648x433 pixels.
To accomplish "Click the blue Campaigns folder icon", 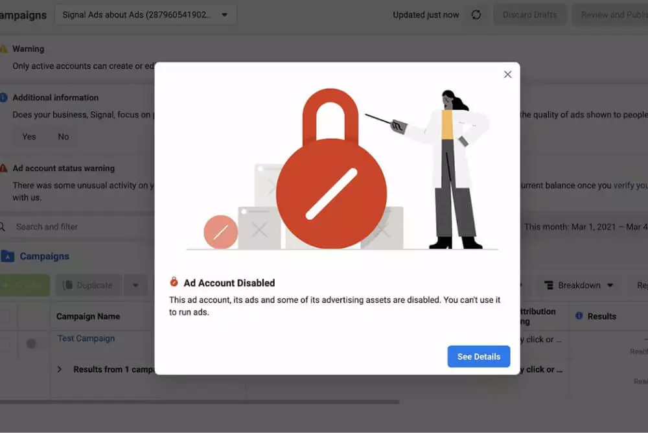I will (x=7, y=256).
